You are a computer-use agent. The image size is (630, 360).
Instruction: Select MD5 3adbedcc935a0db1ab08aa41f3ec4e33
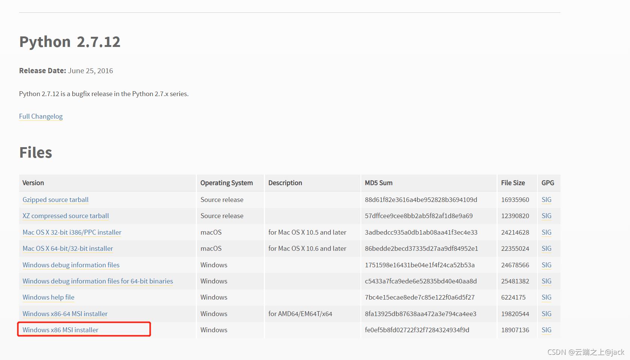(x=421, y=232)
